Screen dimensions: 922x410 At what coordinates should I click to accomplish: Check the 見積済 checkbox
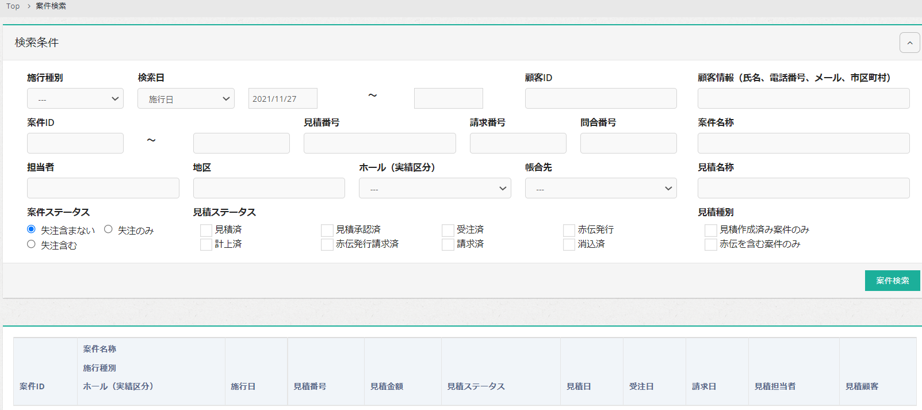tap(206, 230)
